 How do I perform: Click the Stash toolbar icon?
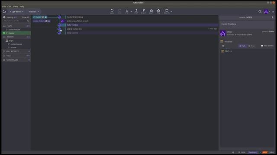(x=151, y=11)
